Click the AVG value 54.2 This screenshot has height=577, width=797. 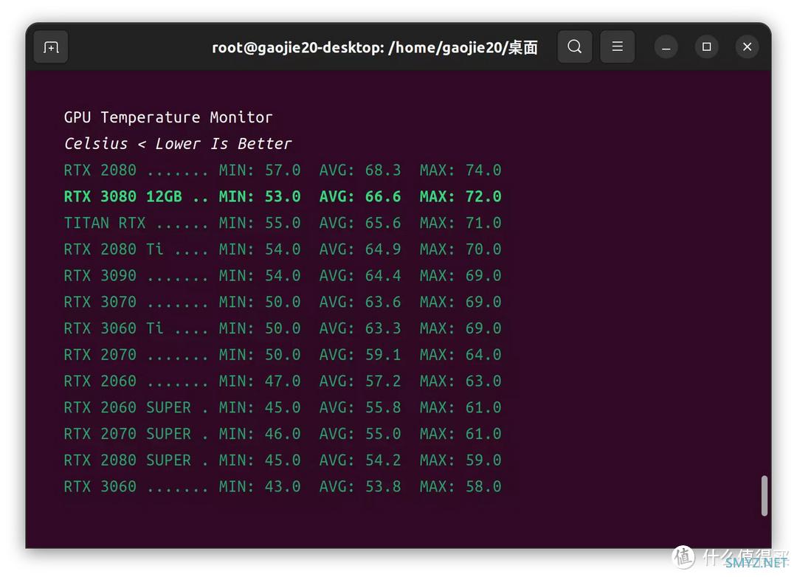383,461
